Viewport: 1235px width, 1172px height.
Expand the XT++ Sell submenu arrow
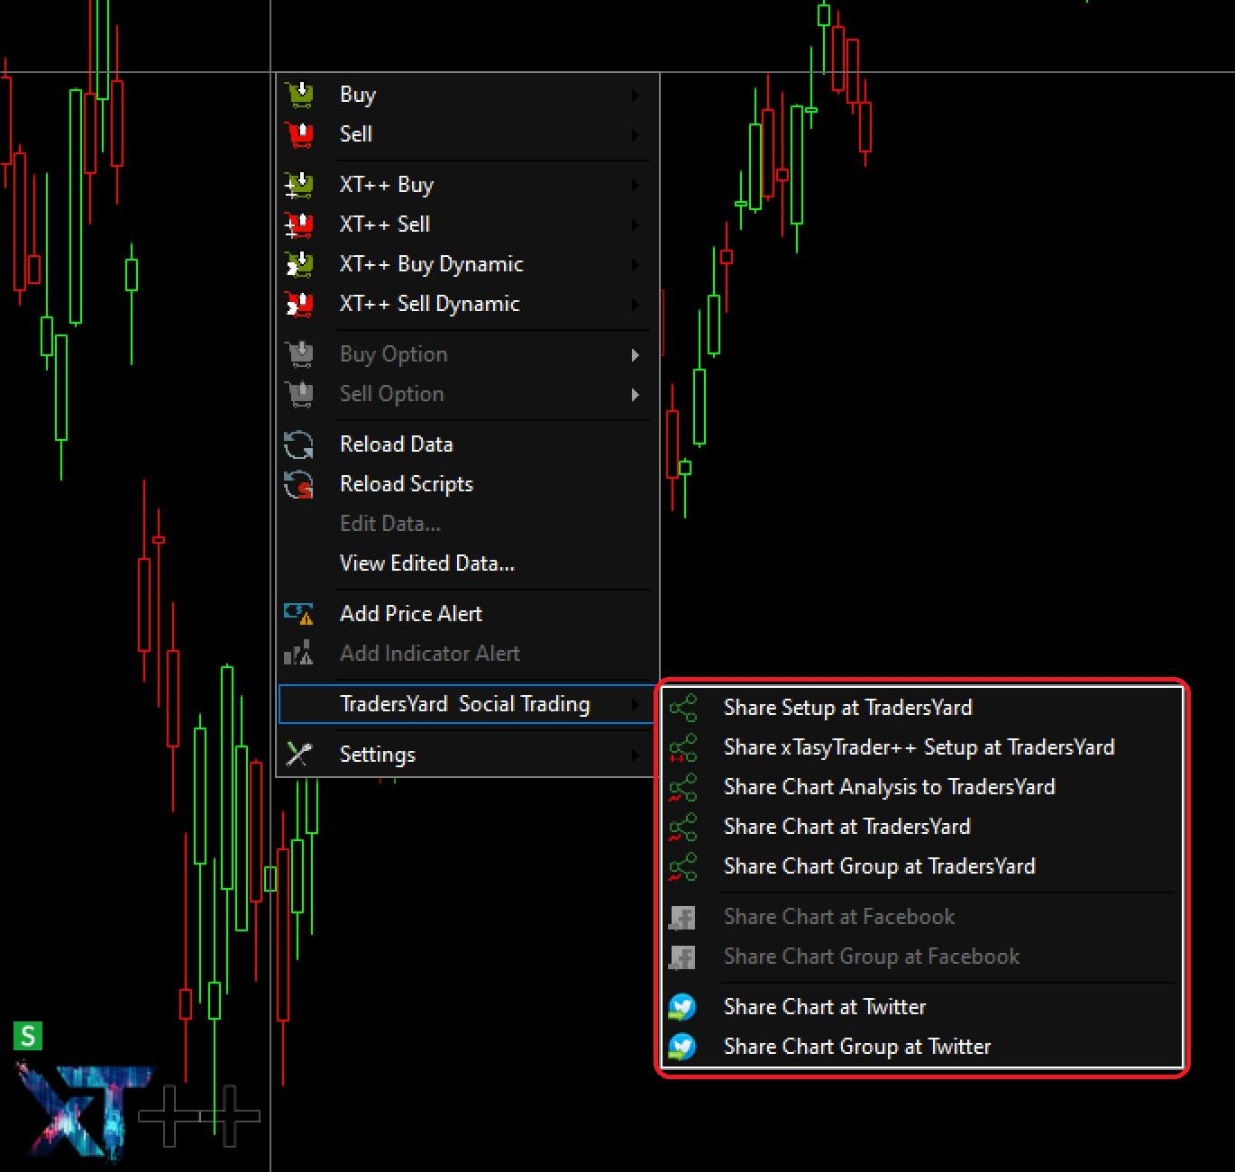coord(636,224)
